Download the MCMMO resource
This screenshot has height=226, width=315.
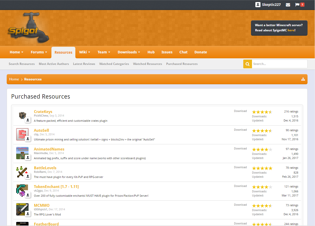click(x=240, y=205)
